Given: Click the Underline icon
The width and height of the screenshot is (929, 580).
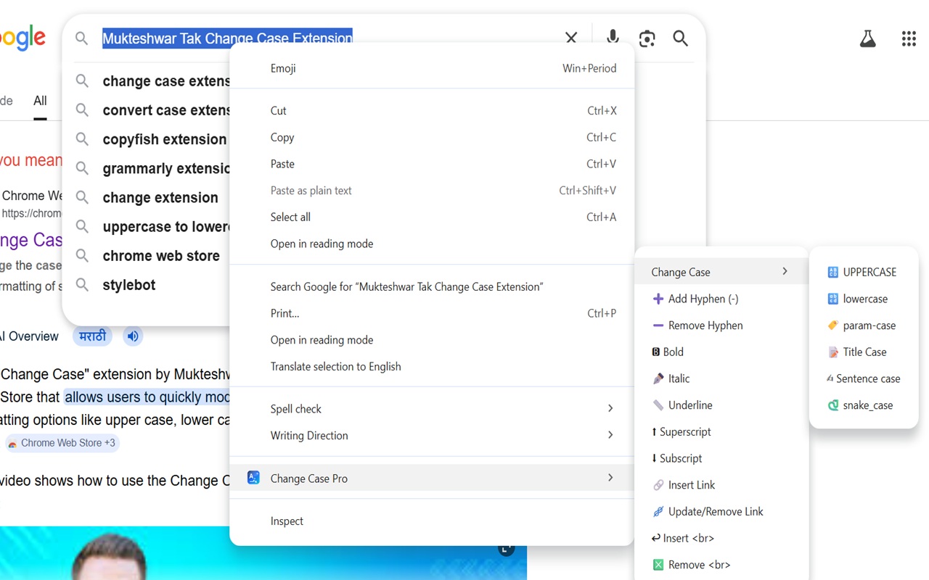Looking at the screenshot, I should point(658,405).
